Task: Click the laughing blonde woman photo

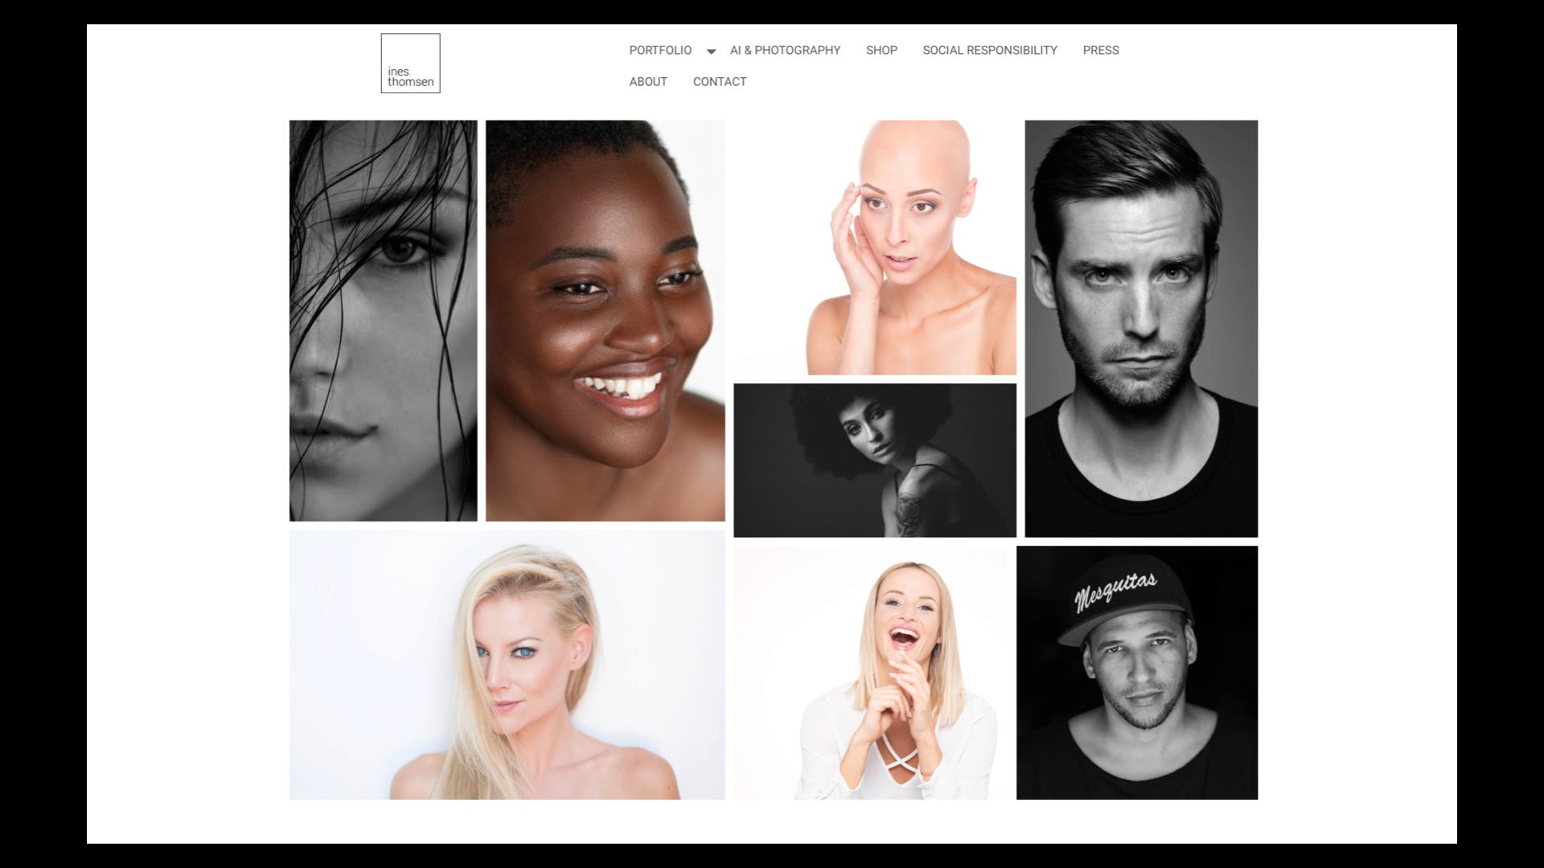Action: [870, 672]
